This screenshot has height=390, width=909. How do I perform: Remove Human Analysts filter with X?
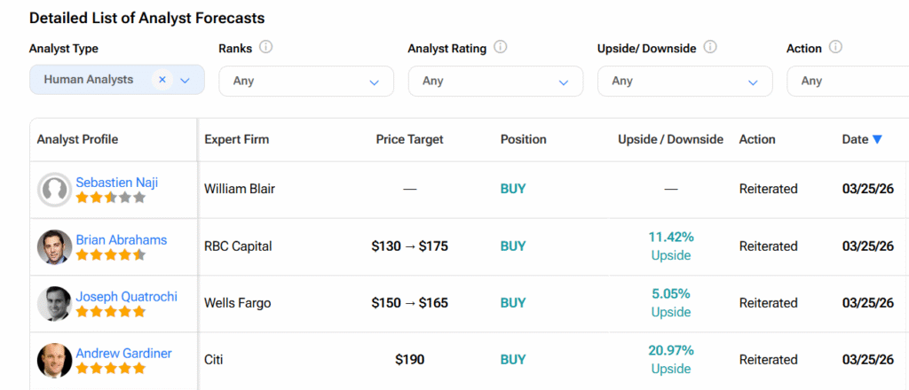coord(162,80)
